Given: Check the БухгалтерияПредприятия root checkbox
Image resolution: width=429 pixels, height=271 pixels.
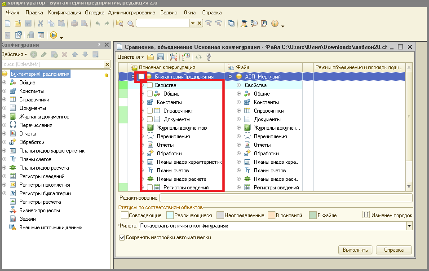Looking at the screenshot, I should [x=141, y=76].
